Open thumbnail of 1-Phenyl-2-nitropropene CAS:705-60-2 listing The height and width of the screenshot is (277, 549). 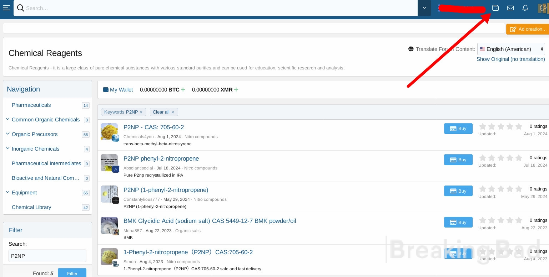tap(109, 257)
